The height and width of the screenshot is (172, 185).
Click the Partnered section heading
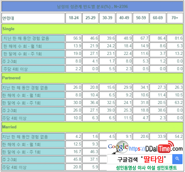[x=92, y=78]
